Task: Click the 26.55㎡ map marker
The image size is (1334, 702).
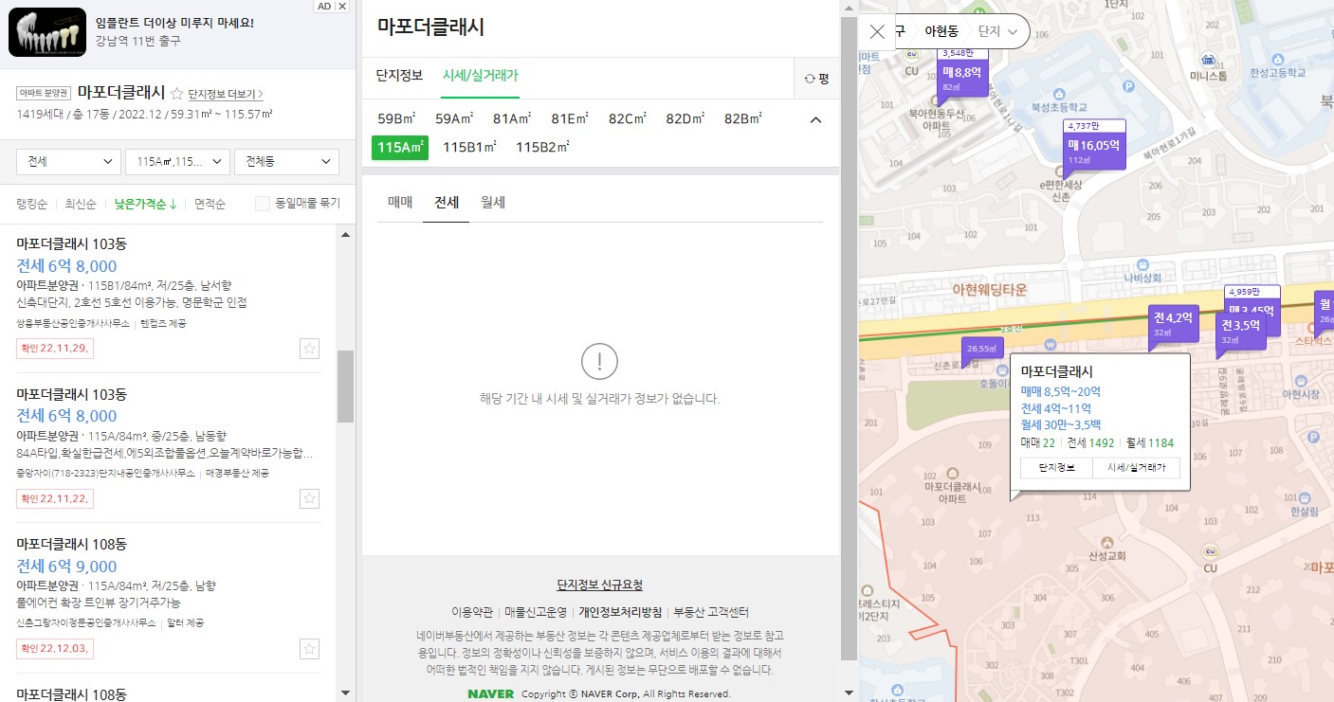Action: [981, 349]
